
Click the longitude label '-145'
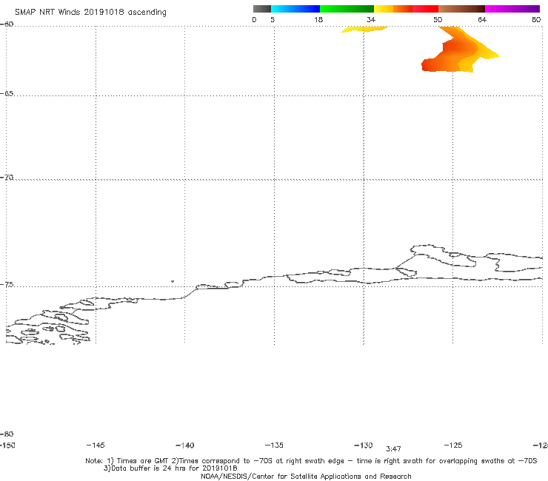(96, 445)
